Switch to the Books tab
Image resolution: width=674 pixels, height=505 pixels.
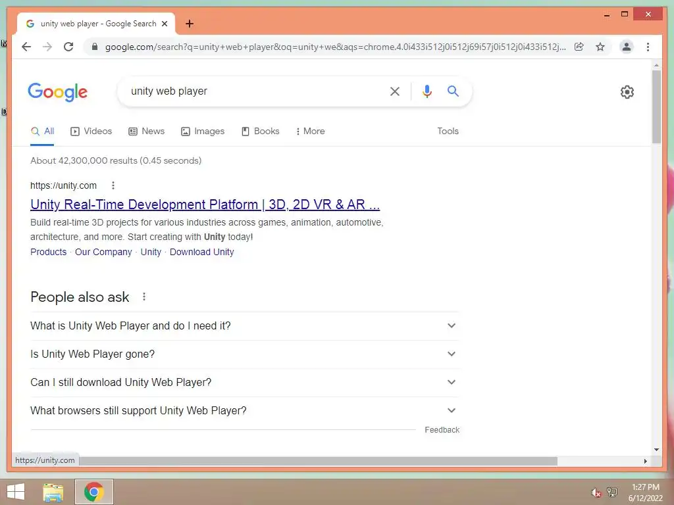[261, 132]
